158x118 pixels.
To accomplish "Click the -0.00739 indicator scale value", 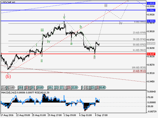I will pos(152,112).
